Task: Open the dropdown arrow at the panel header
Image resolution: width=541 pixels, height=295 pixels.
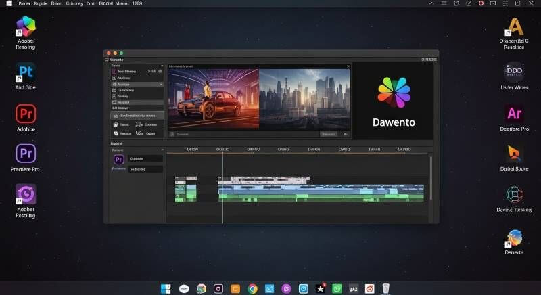Action: pos(162,66)
